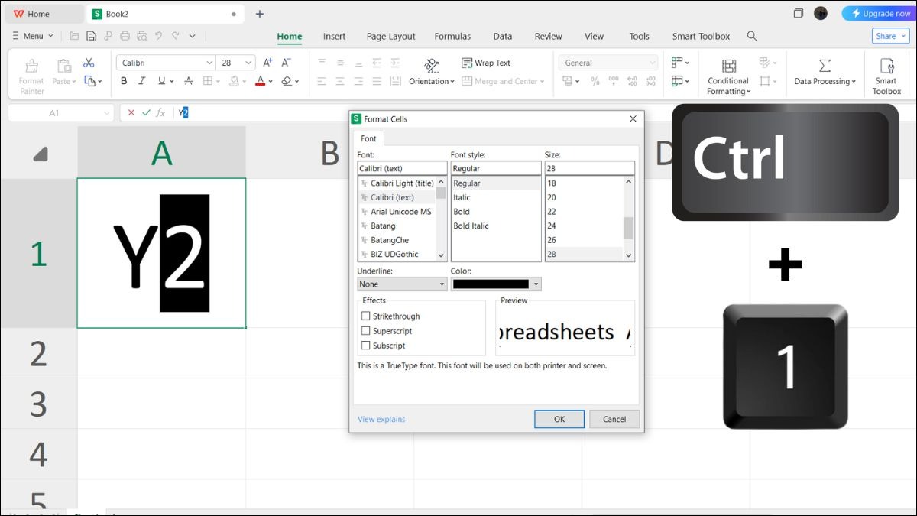917x516 pixels.
Task: Open the ribbon font name dropdown
Action: tap(210, 63)
